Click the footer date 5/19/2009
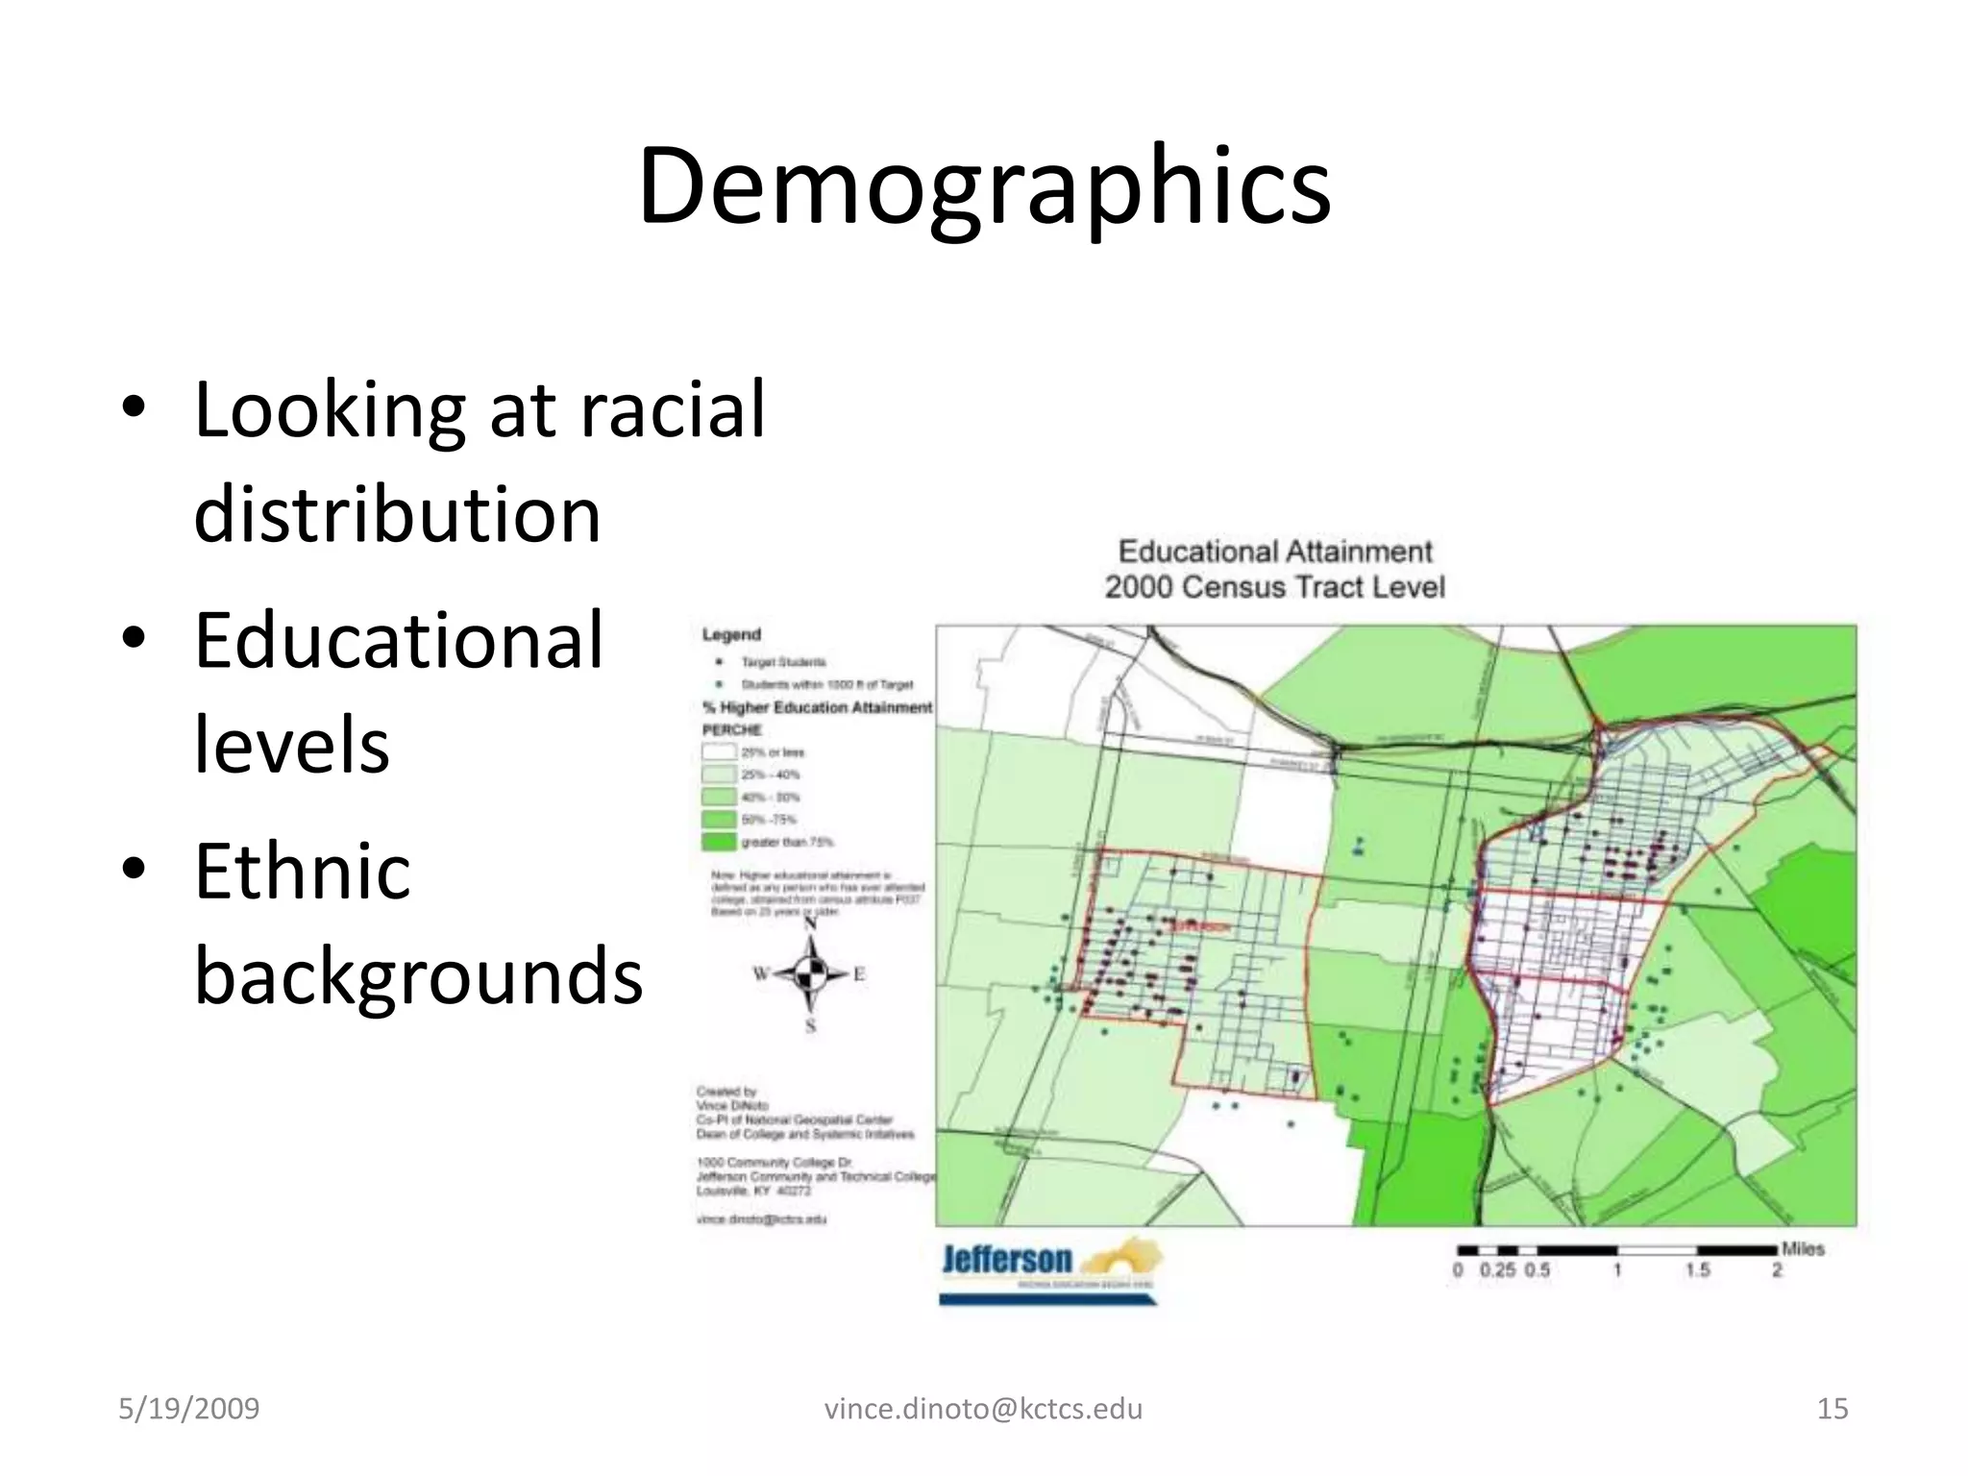Image resolution: width=1968 pixels, height=1476 pixels. (188, 1409)
